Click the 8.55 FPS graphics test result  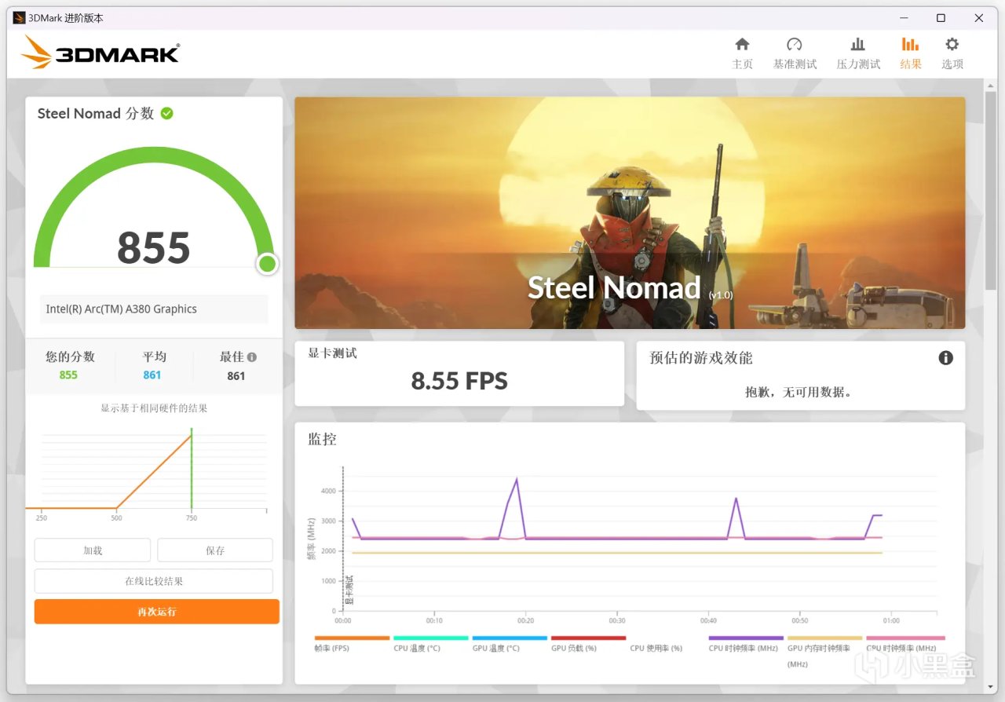459,382
